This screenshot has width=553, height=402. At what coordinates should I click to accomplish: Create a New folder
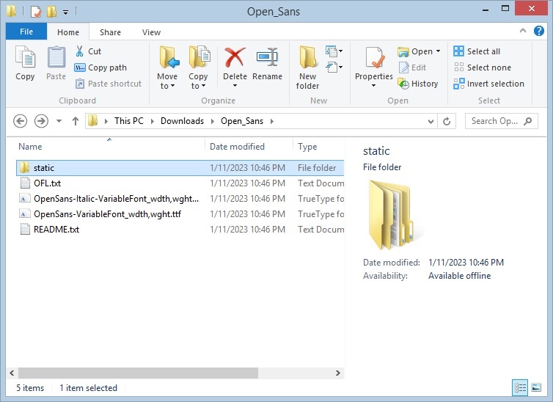tap(307, 67)
